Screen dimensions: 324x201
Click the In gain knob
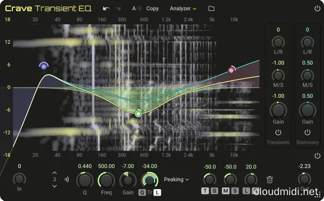coord(19,179)
